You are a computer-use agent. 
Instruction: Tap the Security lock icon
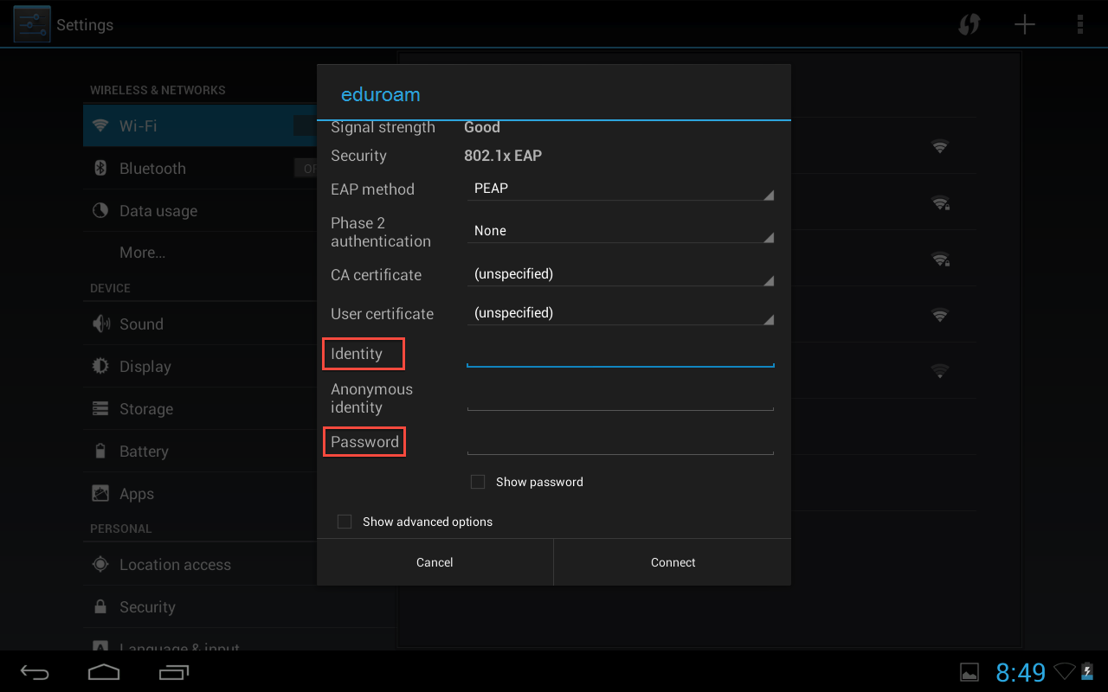coord(100,606)
